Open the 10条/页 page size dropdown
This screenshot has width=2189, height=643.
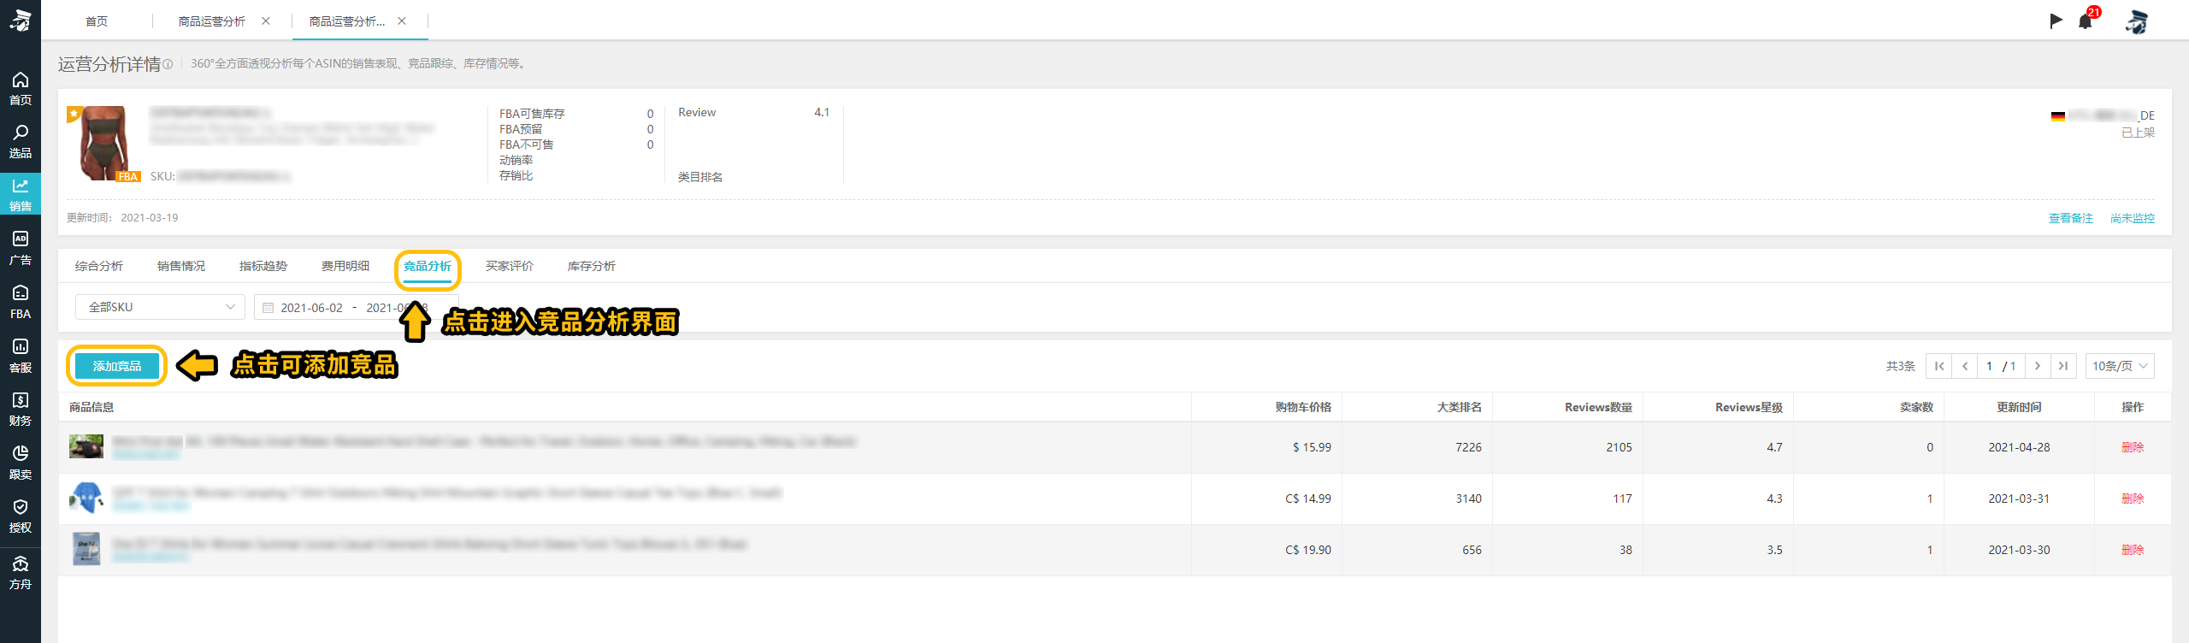click(x=2119, y=366)
